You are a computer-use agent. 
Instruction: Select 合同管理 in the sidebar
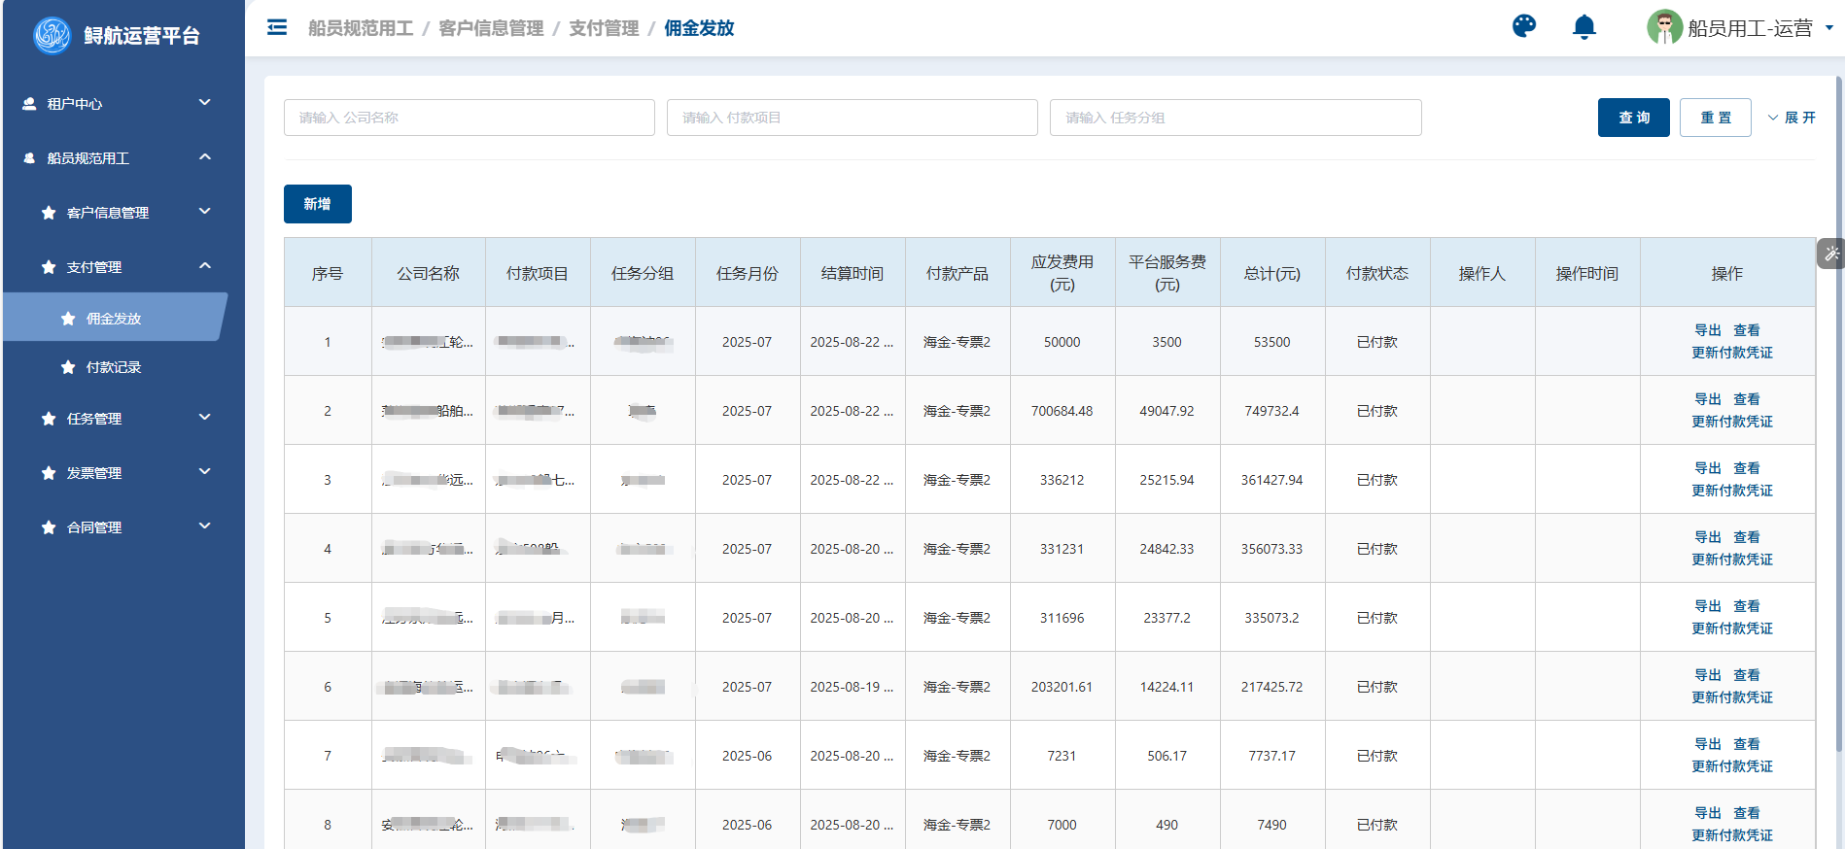click(x=94, y=527)
